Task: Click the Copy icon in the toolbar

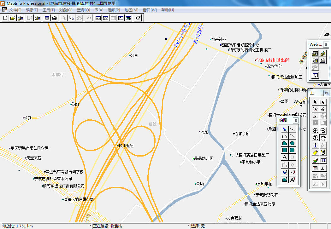Action: (72, 18)
